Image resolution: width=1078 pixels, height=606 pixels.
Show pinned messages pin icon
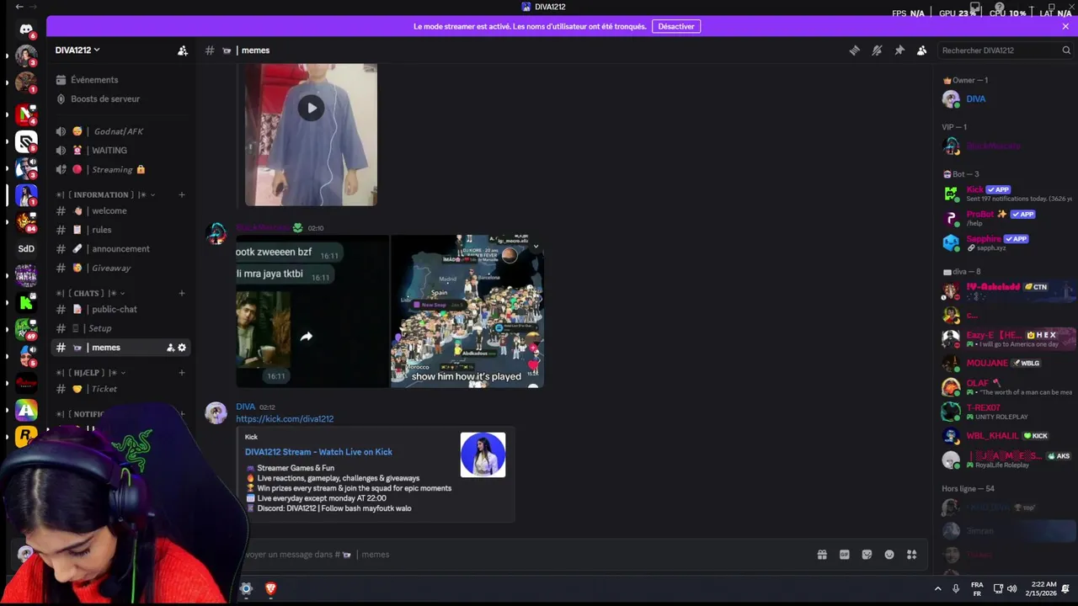pos(899,50)
